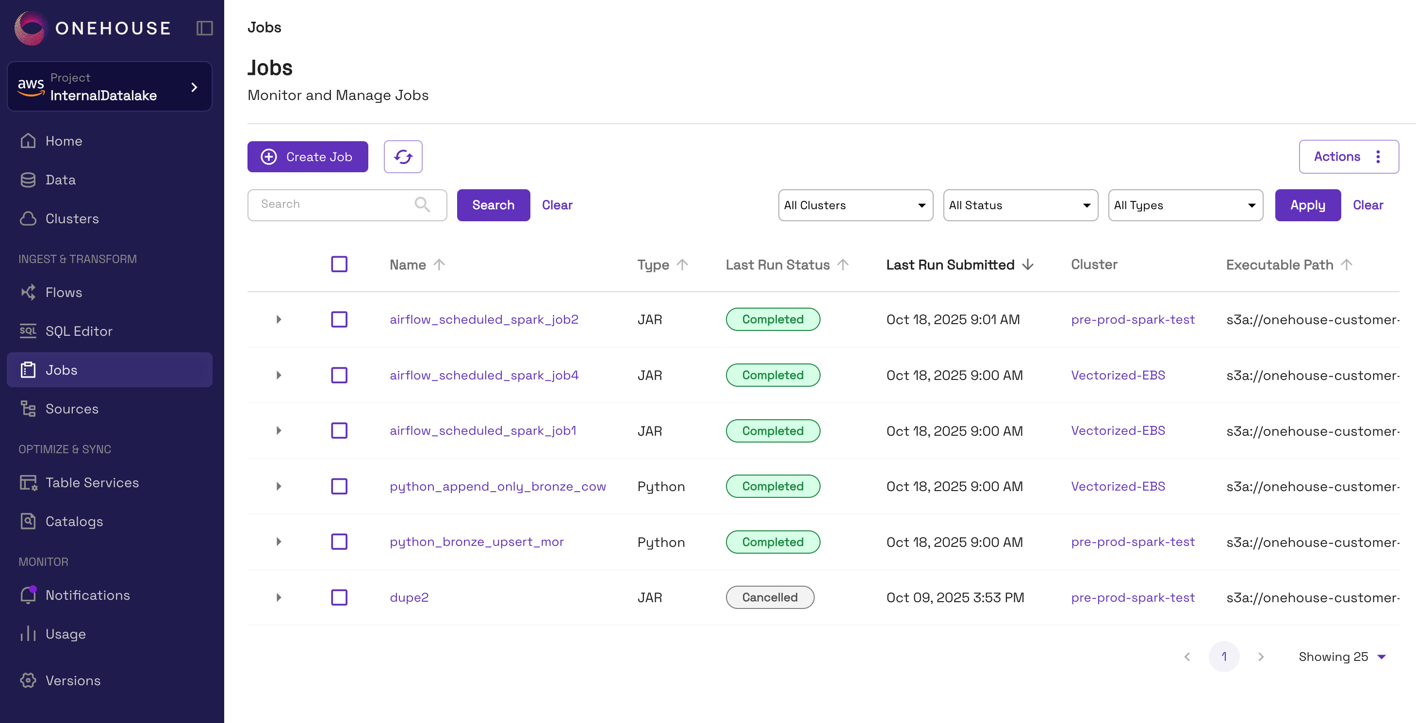Open Table Services in sidebar
This screenshot has height=723, width=1416.
92,482
